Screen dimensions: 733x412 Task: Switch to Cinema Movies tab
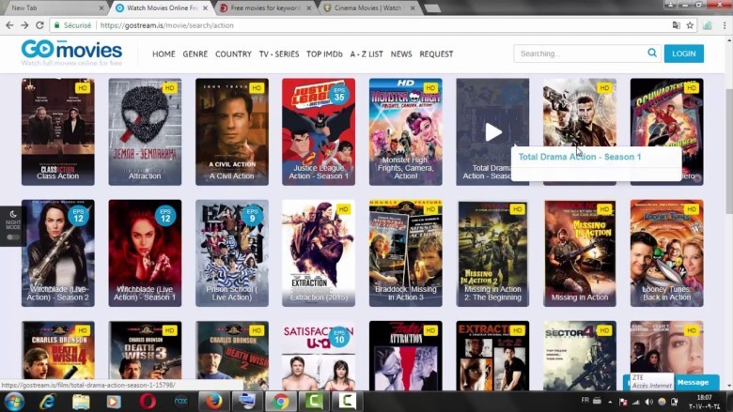[367, 8]
